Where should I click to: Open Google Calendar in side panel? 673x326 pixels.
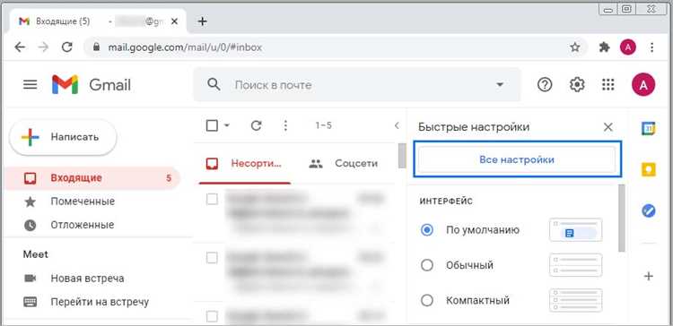[x=648, y=128]
